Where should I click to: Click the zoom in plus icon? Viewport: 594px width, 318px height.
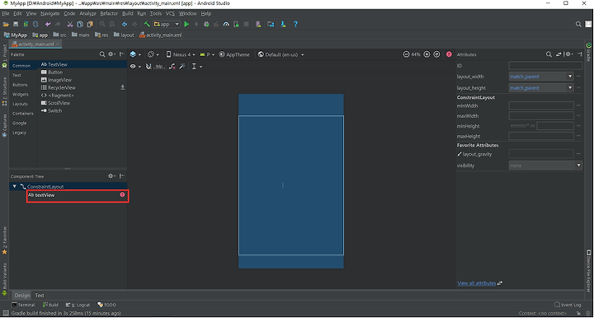click(427, 54)
